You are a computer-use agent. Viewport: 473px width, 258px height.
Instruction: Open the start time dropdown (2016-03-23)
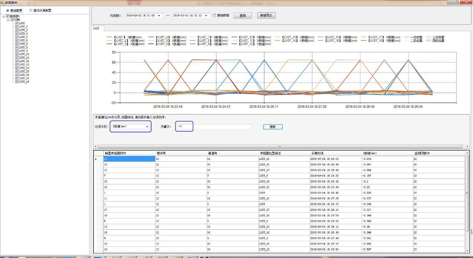coord(159,16)
